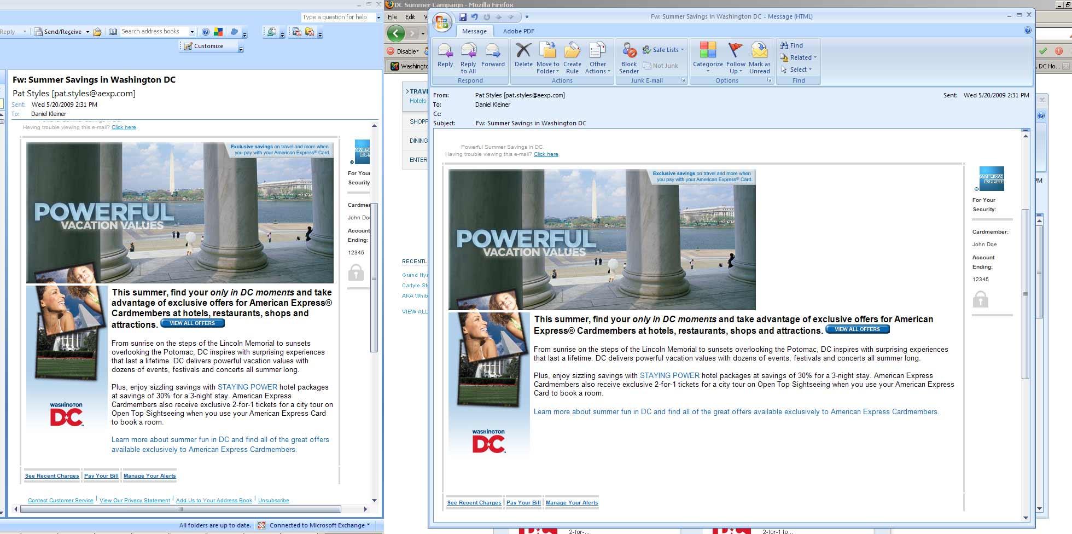The height and width of the screenshot is (534, 1072).
Task: Click the horizontal scrollbar in preview pane
Action: pyautogui.click(x=180, y=509)
